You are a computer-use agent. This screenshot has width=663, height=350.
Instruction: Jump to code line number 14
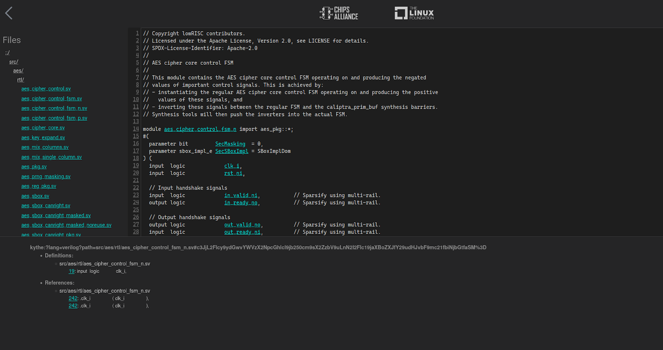(136, 129)
